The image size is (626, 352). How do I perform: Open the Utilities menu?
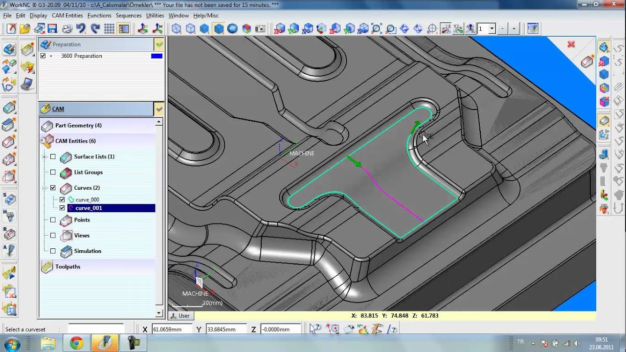click(x=155, y=16)
